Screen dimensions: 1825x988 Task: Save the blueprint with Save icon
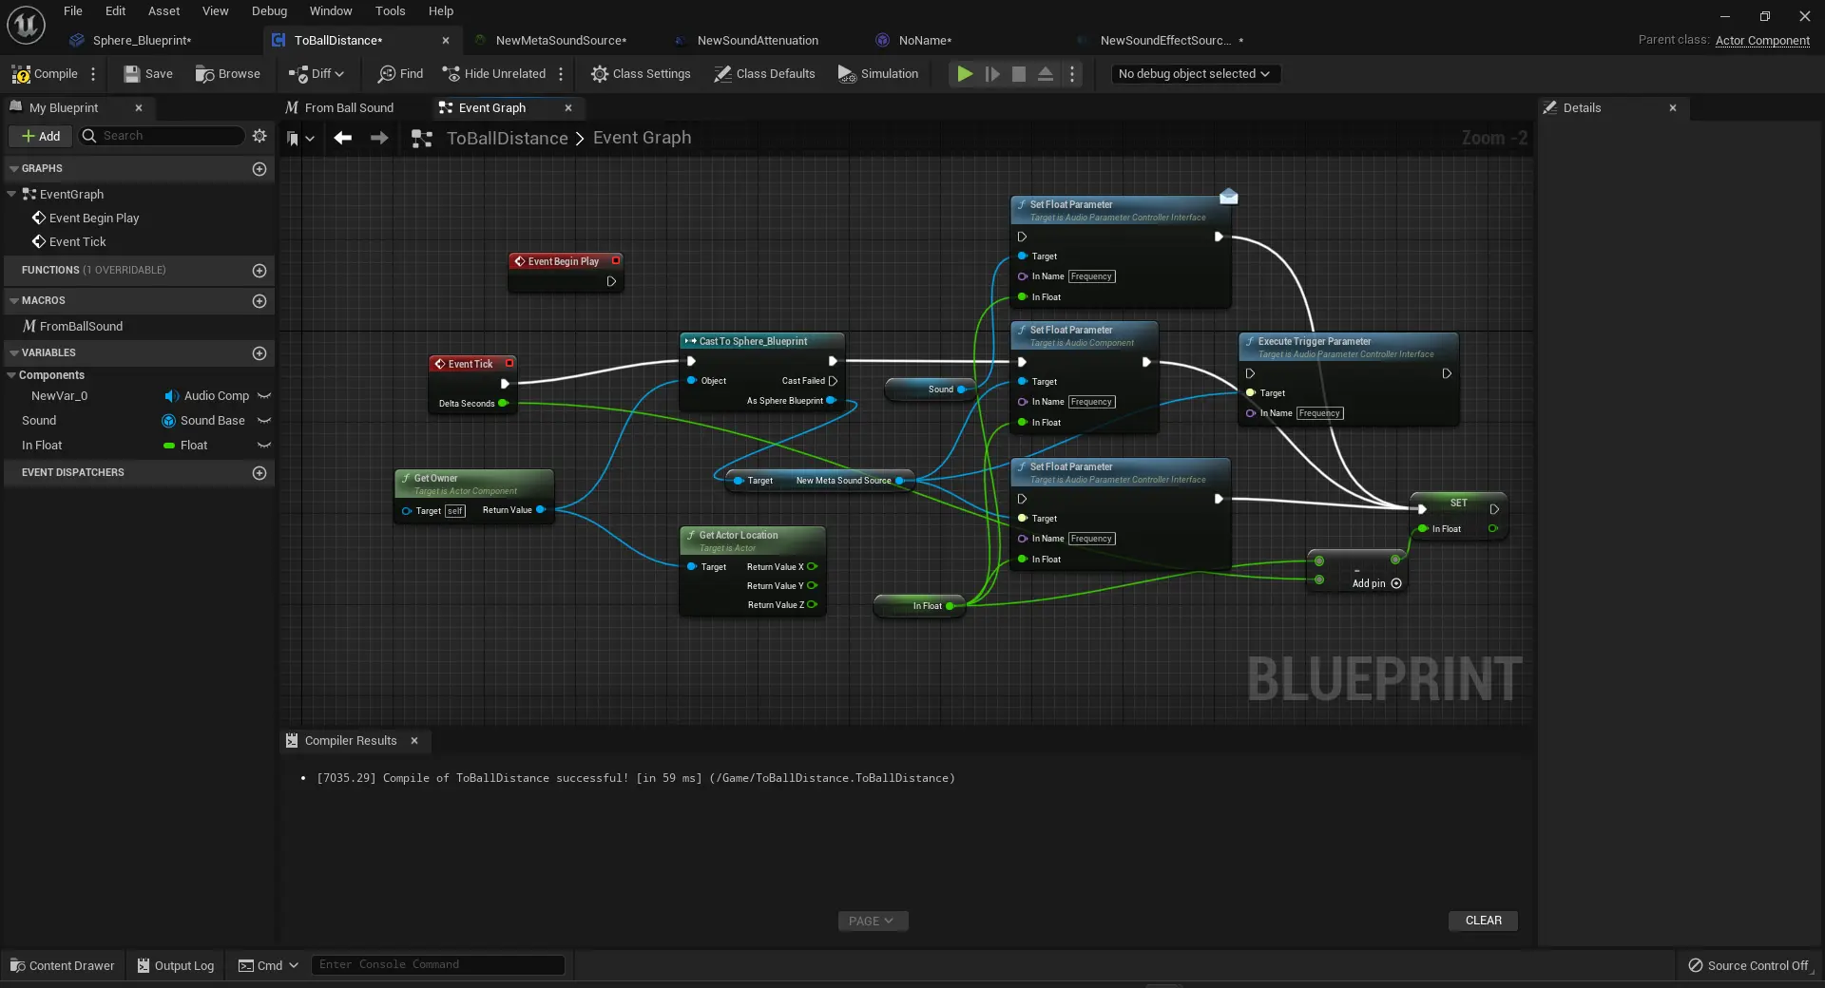(132, 74)
